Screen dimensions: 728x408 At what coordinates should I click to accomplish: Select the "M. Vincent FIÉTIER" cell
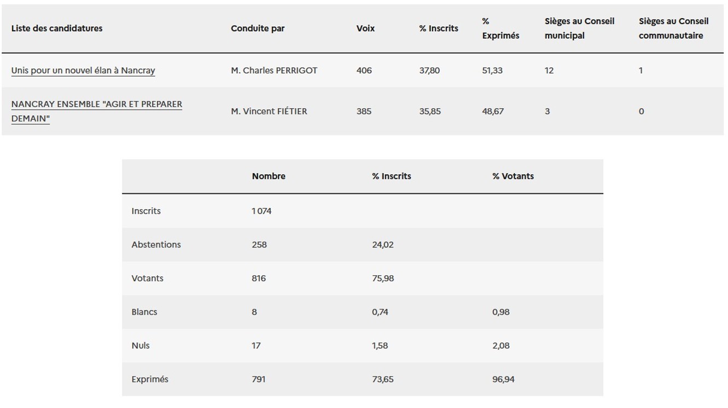point(269,111)
